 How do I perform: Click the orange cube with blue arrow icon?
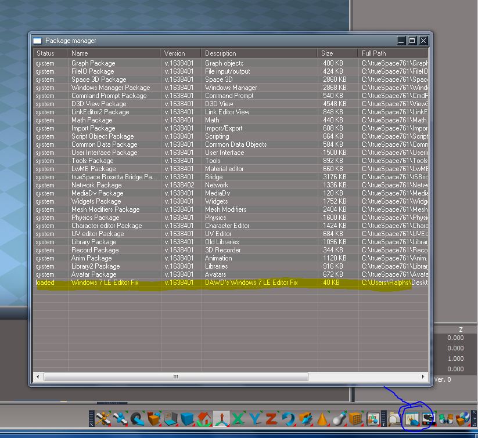[x=305, y=419]
